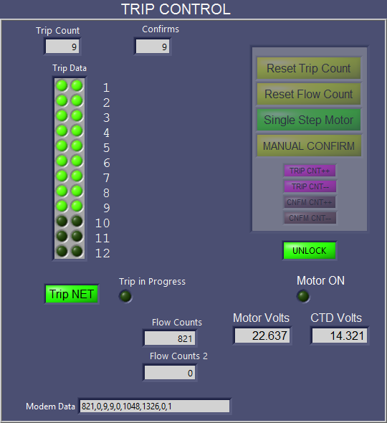Image resolution: width=387 pixels, height=423 pixels.
Task: Click the MANUAL CONFIRM button
Action: (x=308, y=146)
